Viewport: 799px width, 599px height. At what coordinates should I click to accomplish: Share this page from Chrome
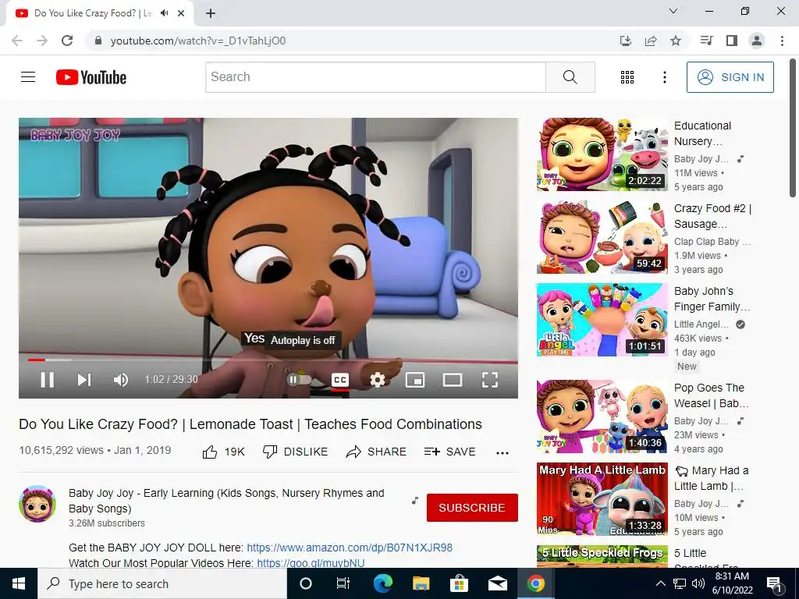[651, 41]
